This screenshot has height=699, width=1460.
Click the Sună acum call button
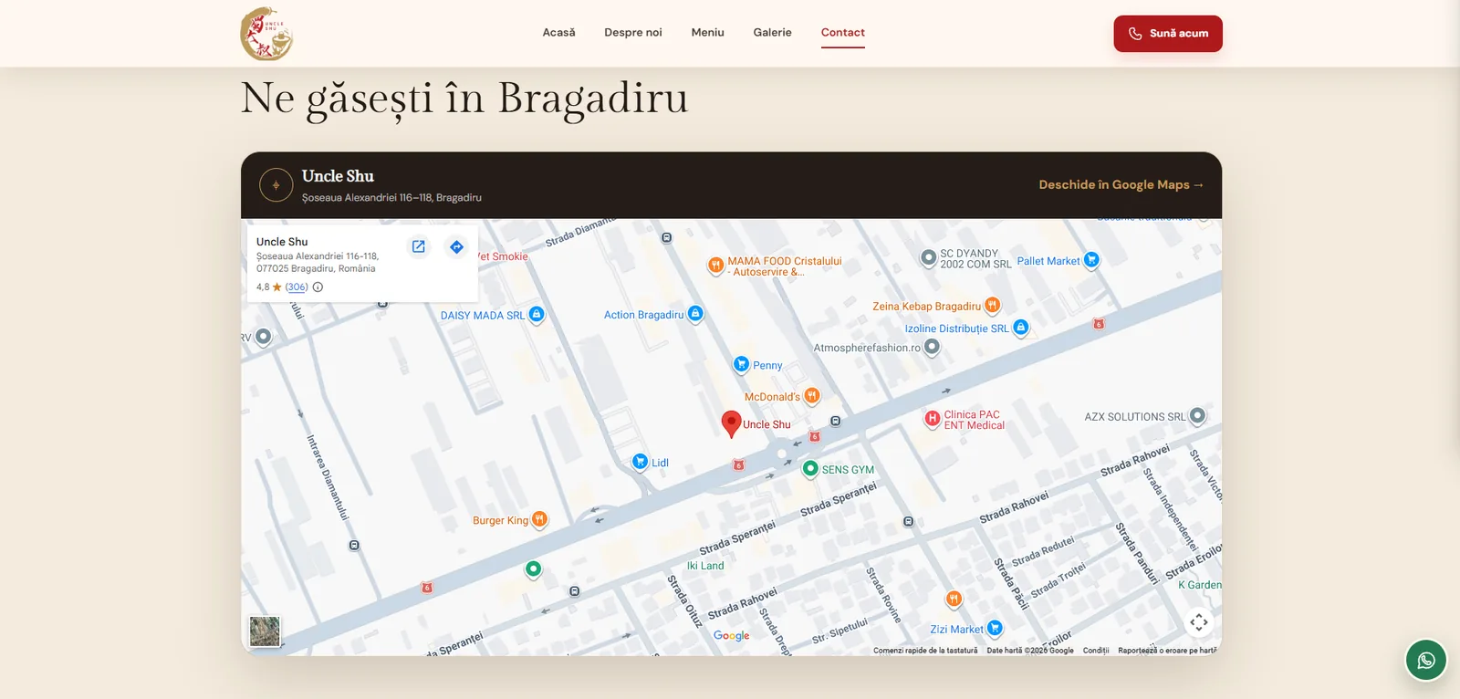tap(1168, 34)
